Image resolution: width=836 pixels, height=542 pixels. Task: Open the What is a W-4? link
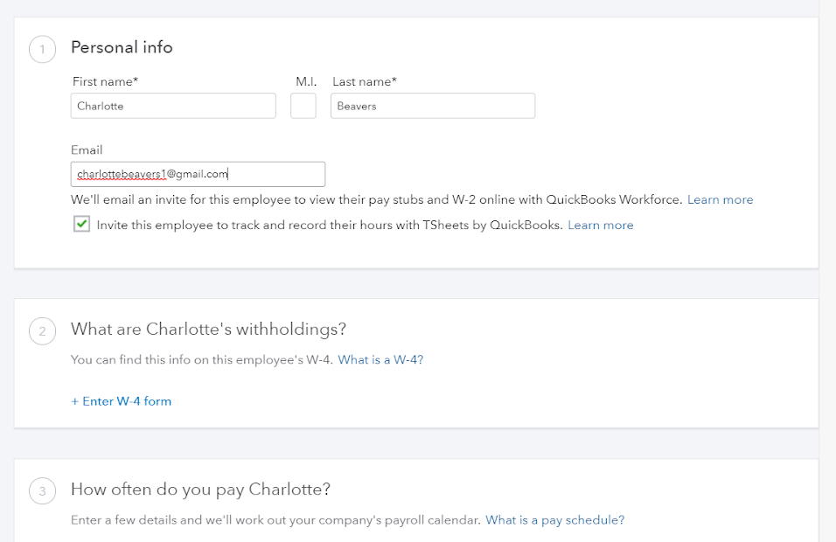(380, 359)
